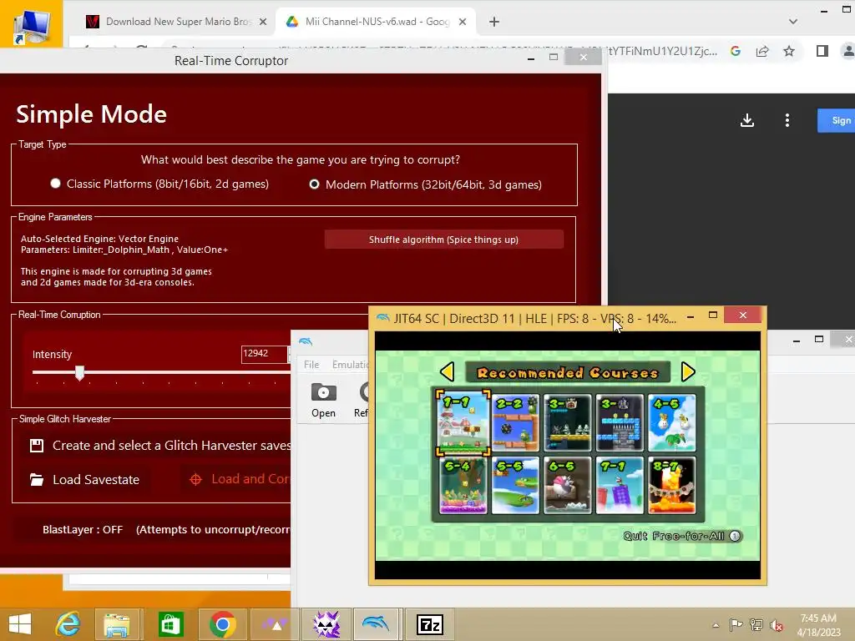
Task: Bookmark this page with star icon
Action: [x=789, y=51]
